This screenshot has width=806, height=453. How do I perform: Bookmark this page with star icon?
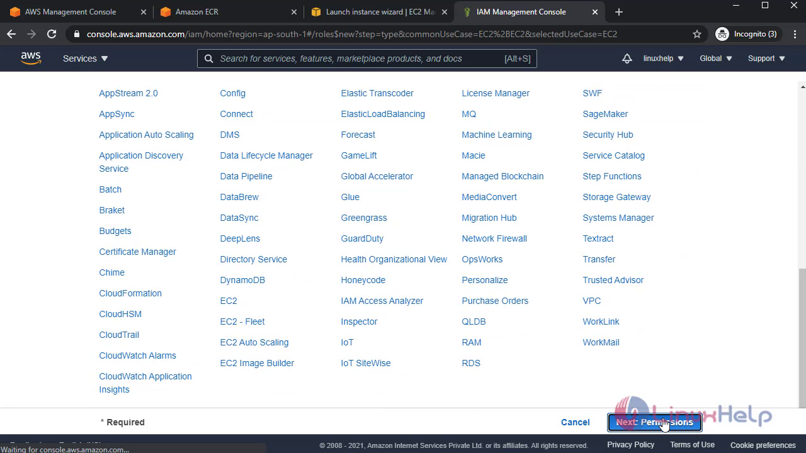click(697, 34)
